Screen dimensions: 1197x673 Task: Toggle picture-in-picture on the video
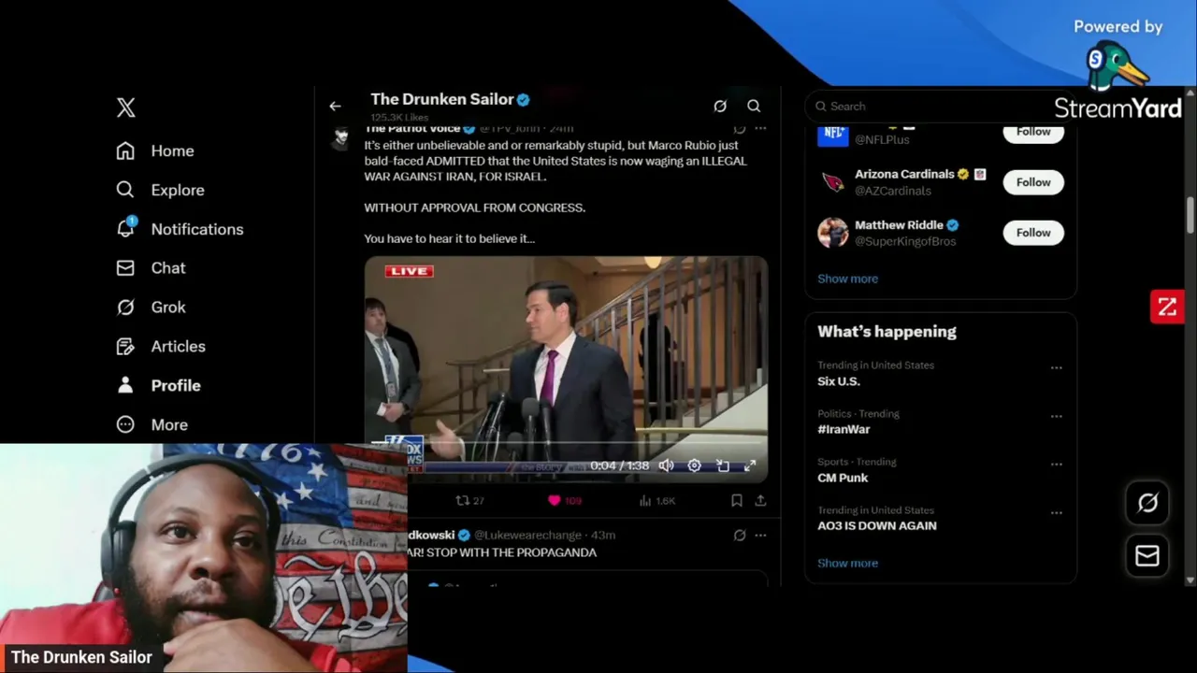[x=722, y=465]
